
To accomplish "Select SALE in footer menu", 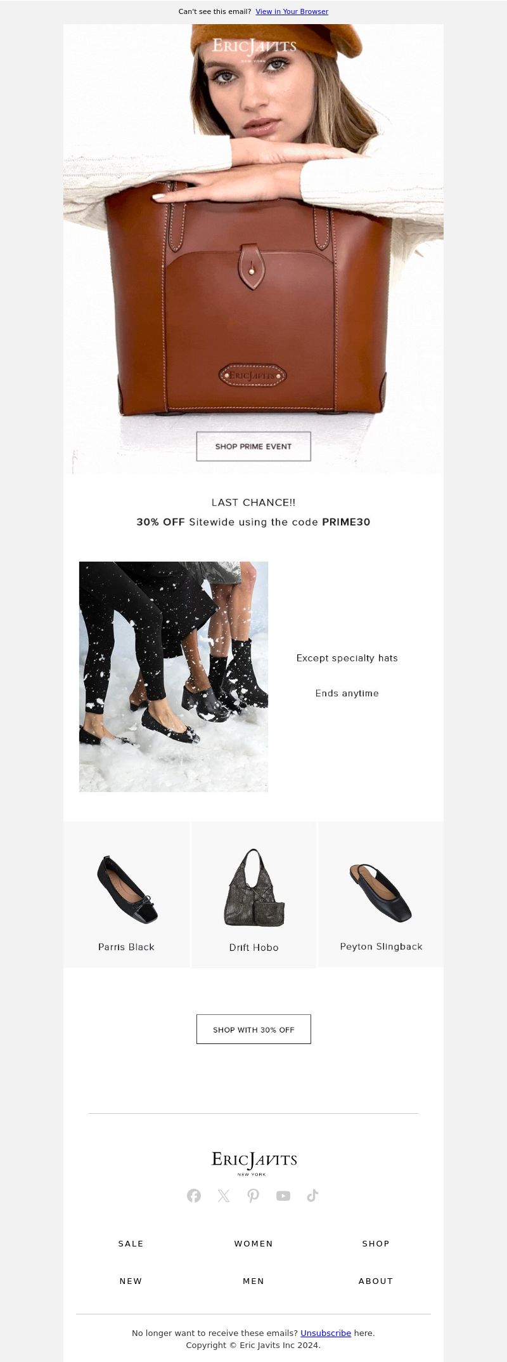I will pyautogui.click(x=131, y=1243).
